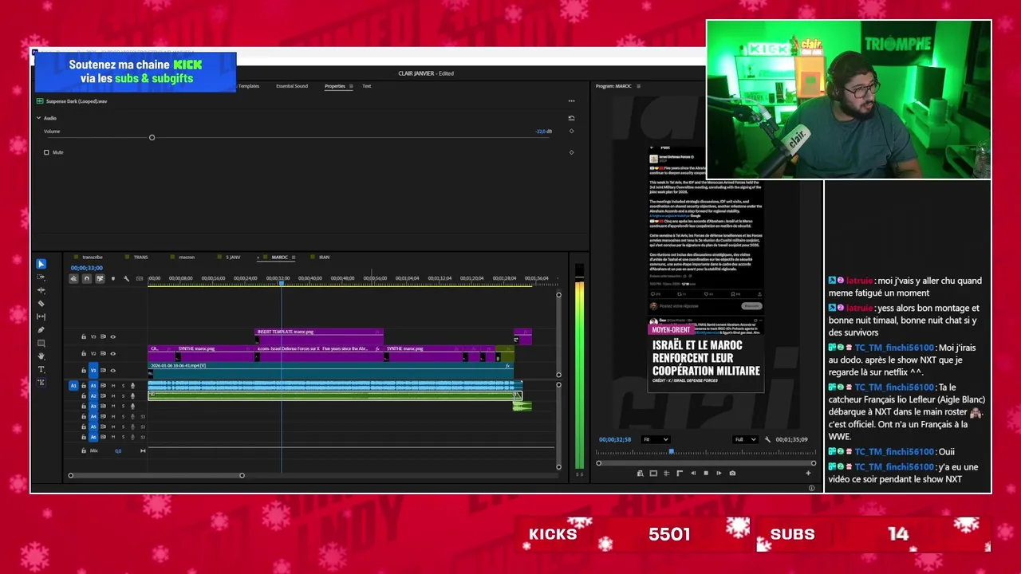The height and width of the screenshot is (574, 1021).
Task: Open Program Monitor settings wrench
Action: [767, 439]
